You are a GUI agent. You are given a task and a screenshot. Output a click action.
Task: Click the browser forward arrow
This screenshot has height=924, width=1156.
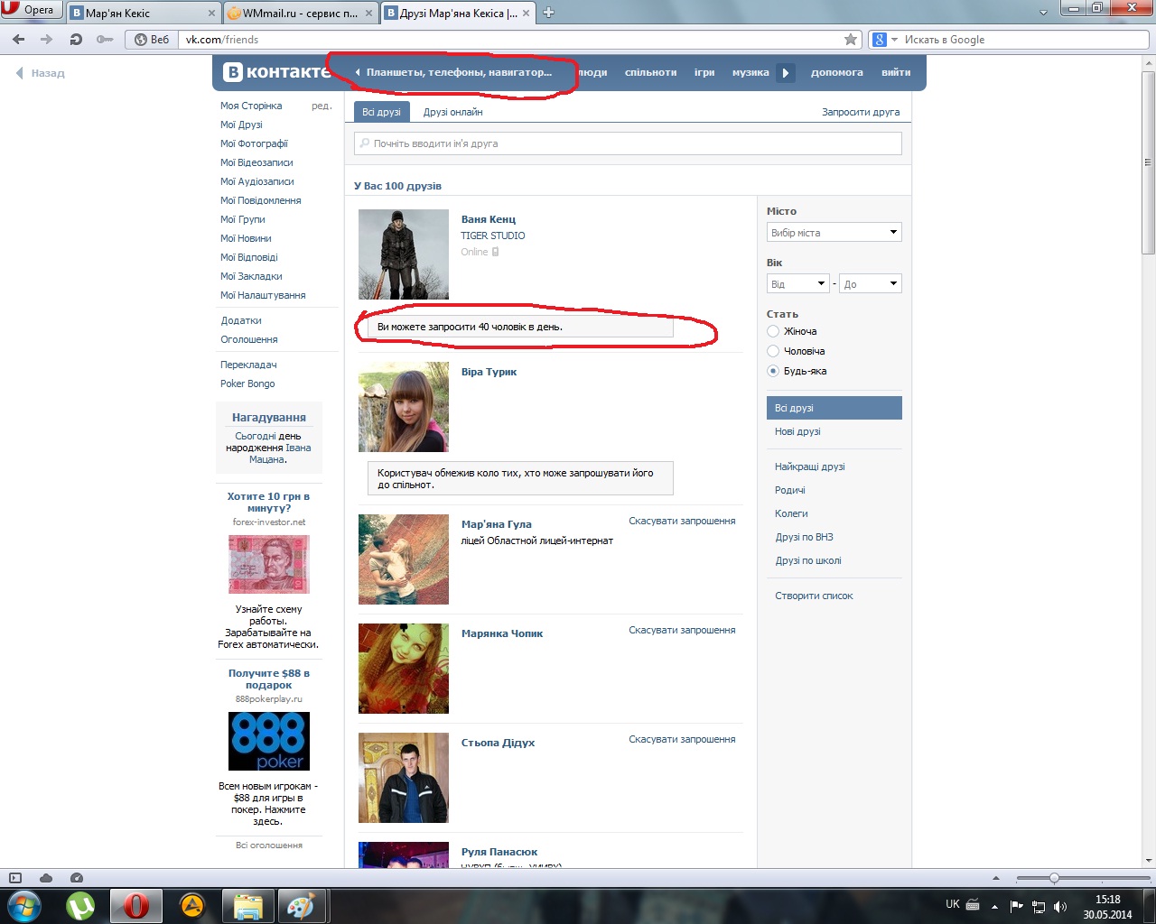pos(47,40)
